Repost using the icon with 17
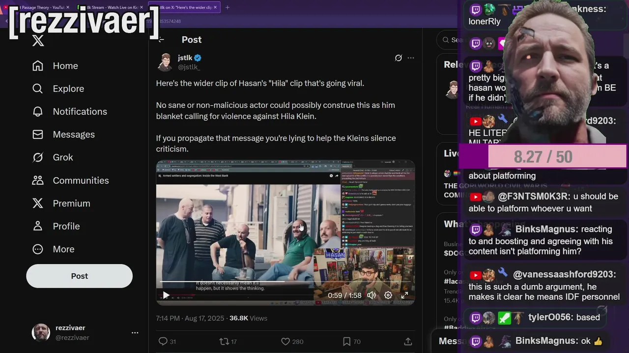 [x=228, y=341]
